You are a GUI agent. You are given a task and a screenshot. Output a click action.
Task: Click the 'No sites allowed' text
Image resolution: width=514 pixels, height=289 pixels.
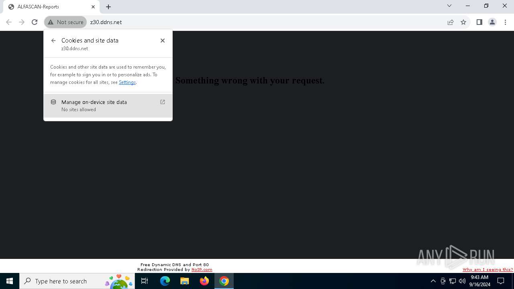pyautogui.click(x=79, y=110)
